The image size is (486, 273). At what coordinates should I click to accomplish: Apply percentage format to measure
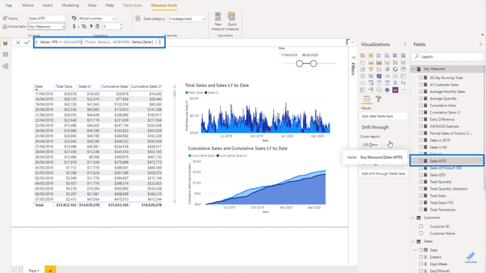(x=84, y=27)
